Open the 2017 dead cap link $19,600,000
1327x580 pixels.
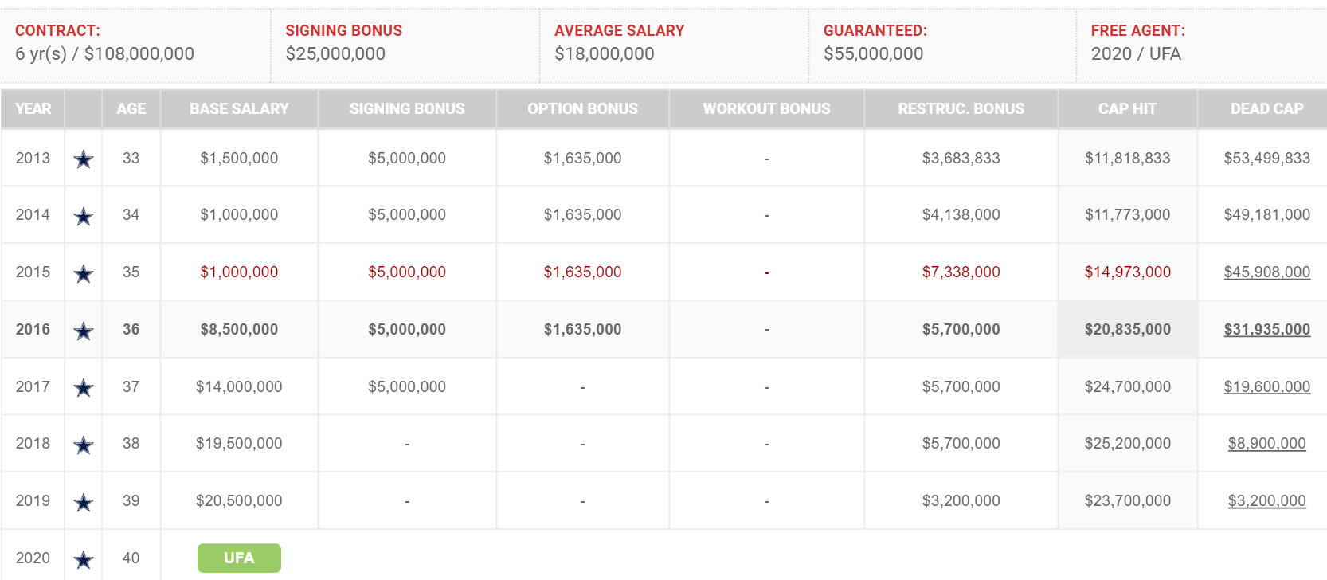pos(1266,387)
